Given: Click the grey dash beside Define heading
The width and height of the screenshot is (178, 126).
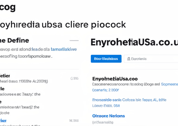Looking at the screenshot, I should click(x=74, y=40).
